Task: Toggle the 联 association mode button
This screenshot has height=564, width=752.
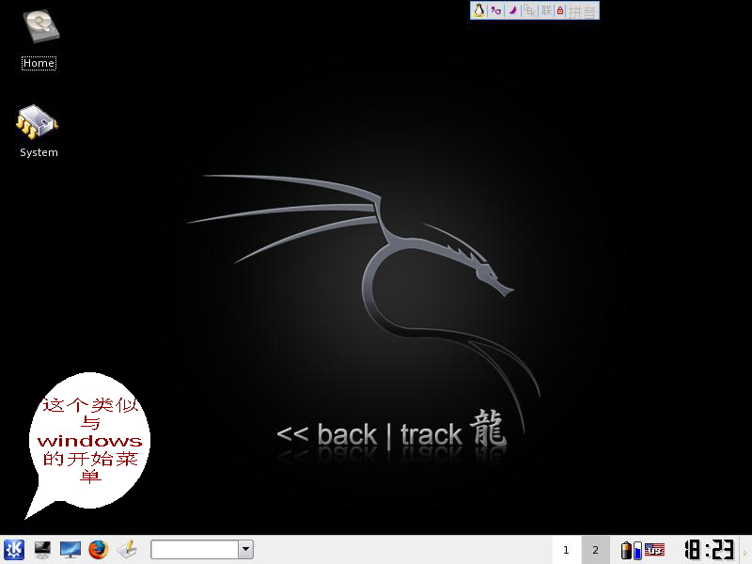Action: point(546,10)
